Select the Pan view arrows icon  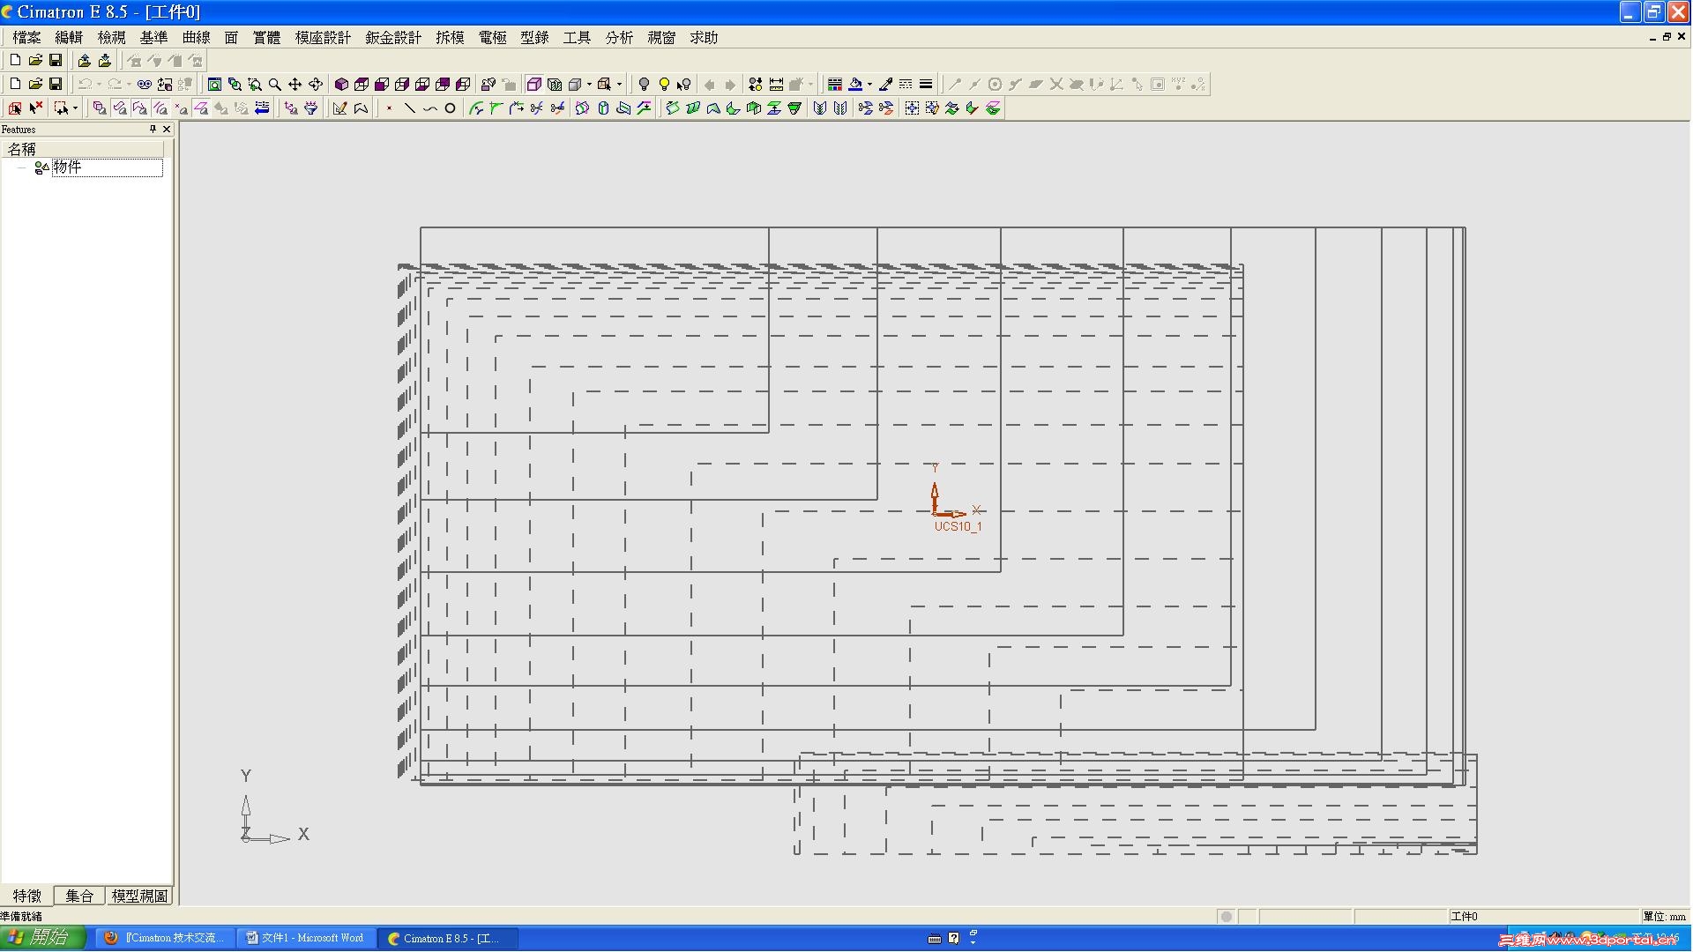(295, 85)
